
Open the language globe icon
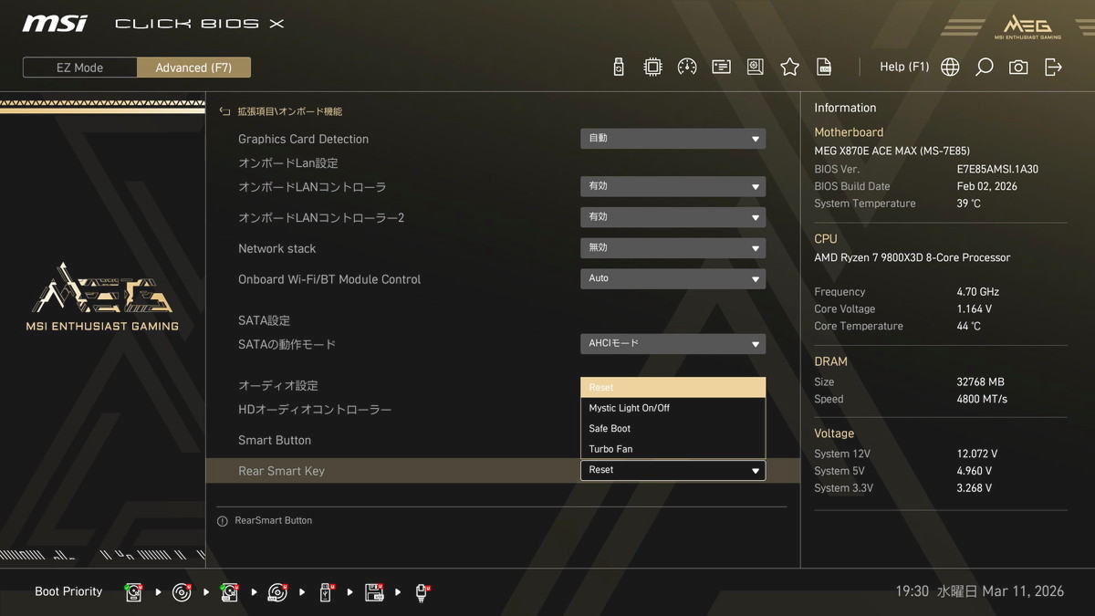click(x=950, y=67)
